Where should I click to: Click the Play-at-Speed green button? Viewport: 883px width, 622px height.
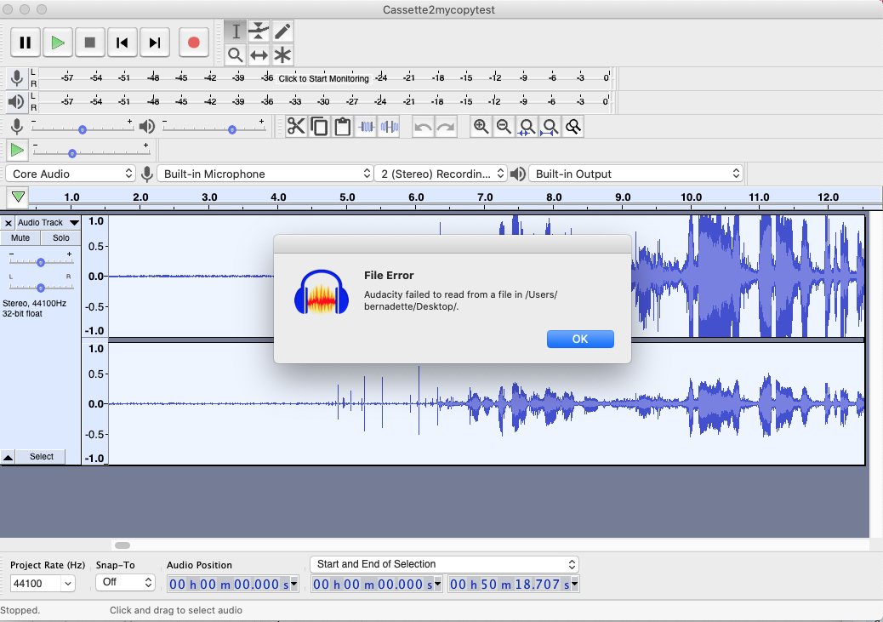[x=18, y=150]
